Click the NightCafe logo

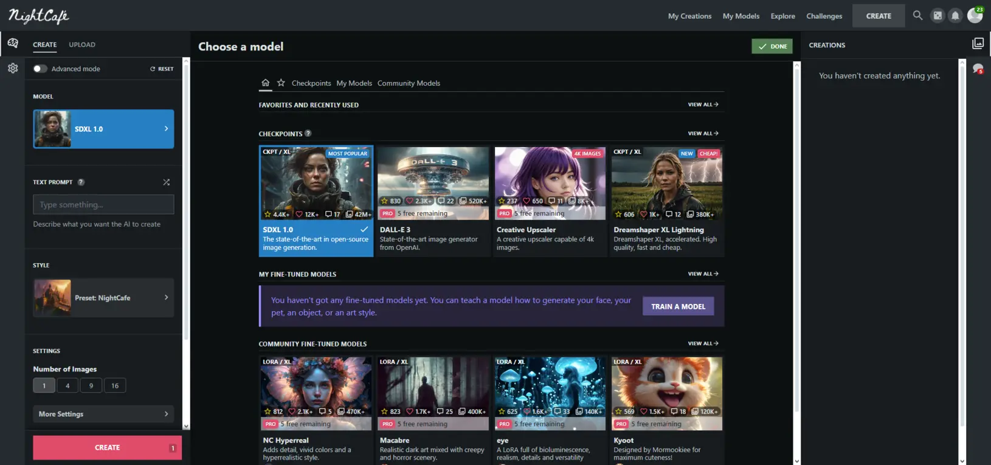38,16
